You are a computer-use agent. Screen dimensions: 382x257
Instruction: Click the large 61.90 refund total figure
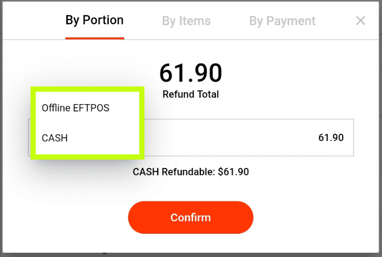click(190, 73)
